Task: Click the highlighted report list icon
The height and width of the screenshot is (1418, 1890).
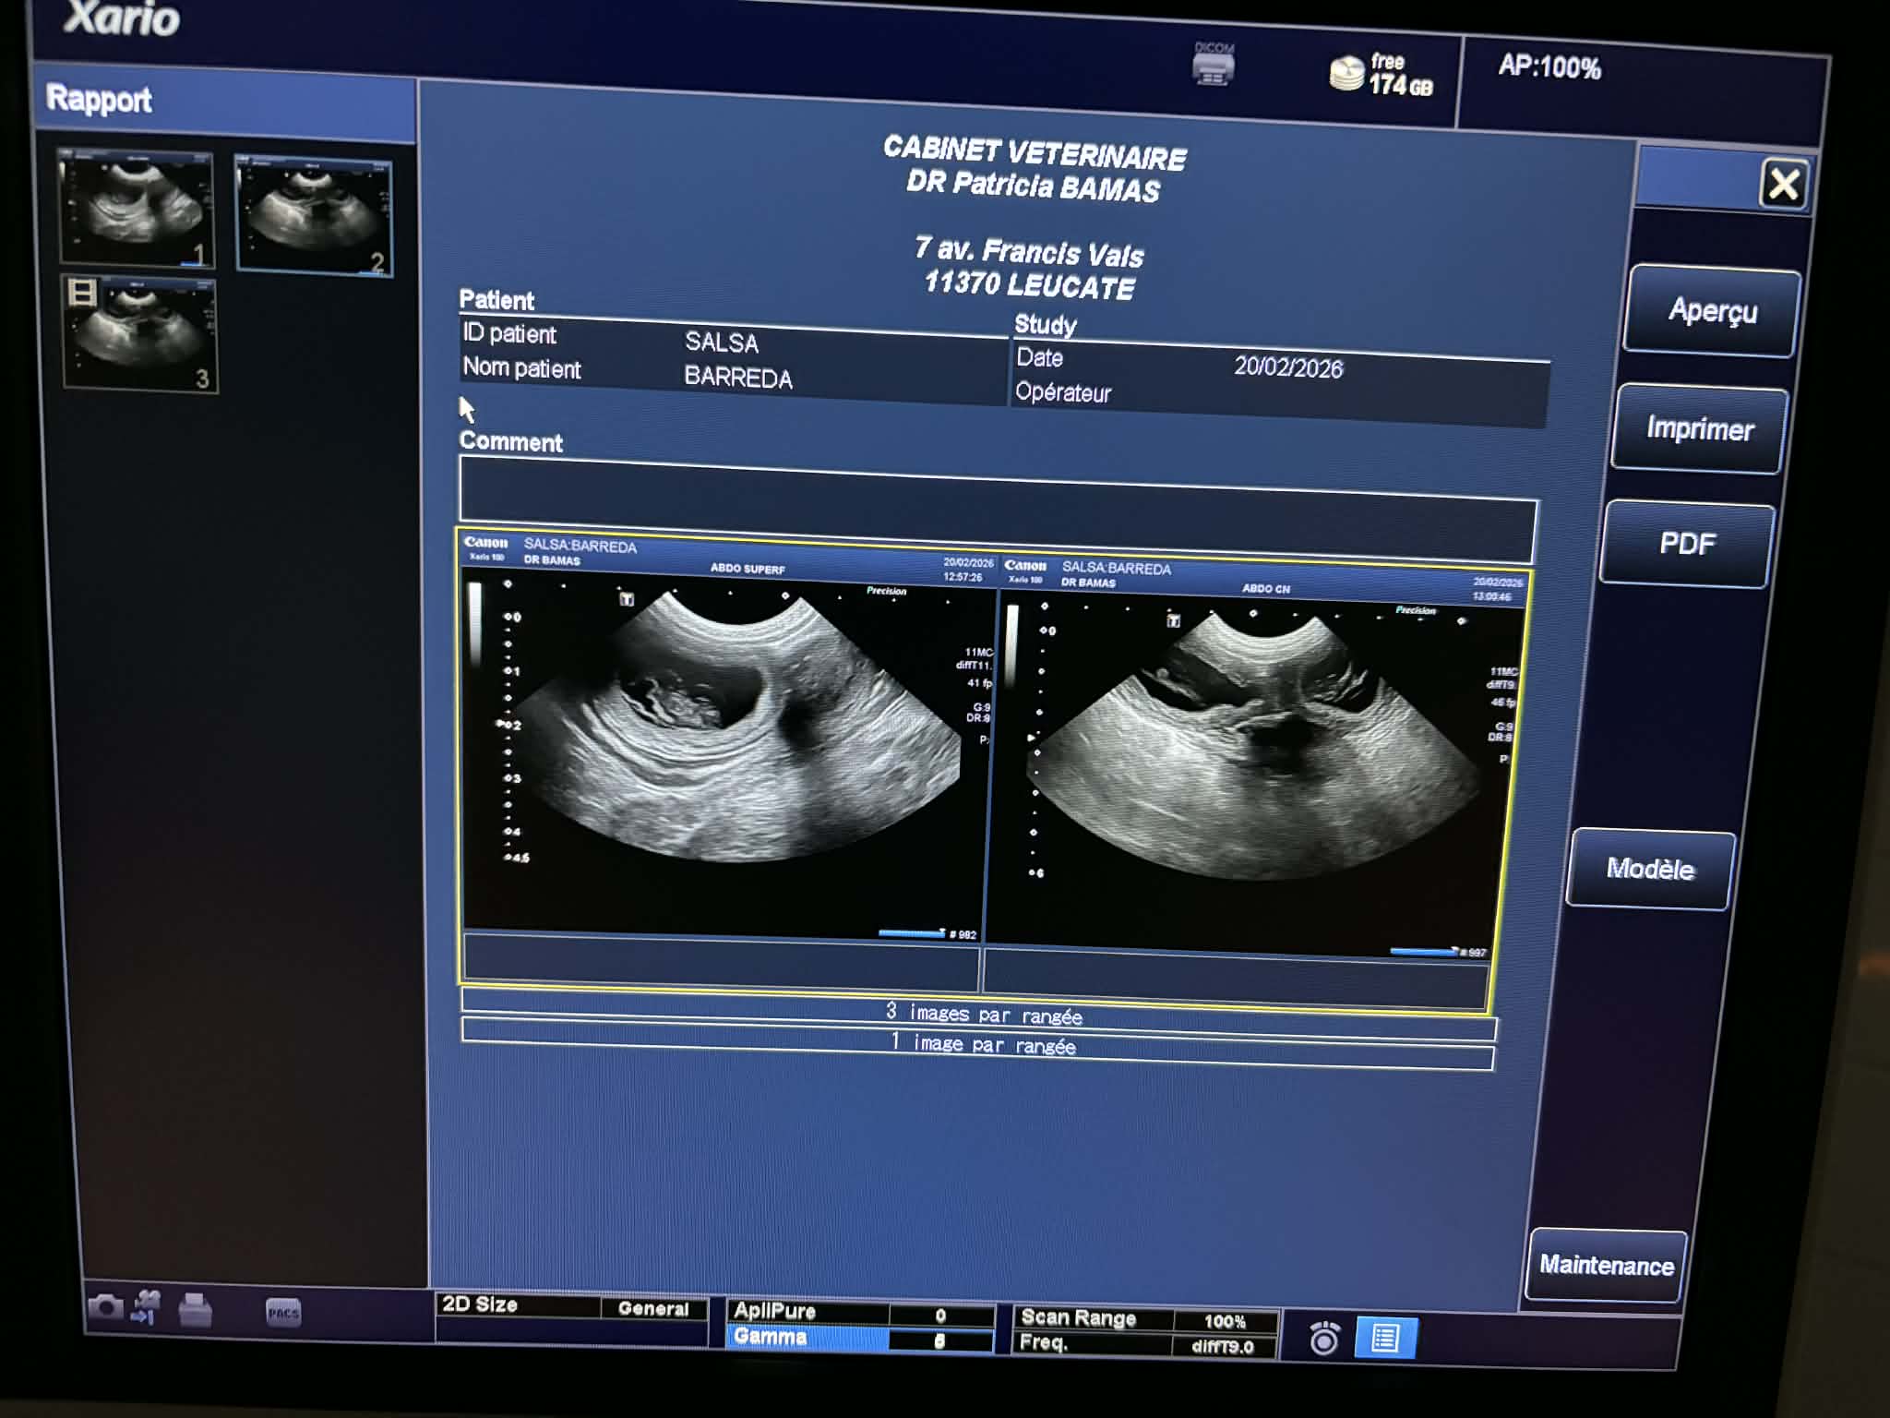Action: [1385, 1338]
